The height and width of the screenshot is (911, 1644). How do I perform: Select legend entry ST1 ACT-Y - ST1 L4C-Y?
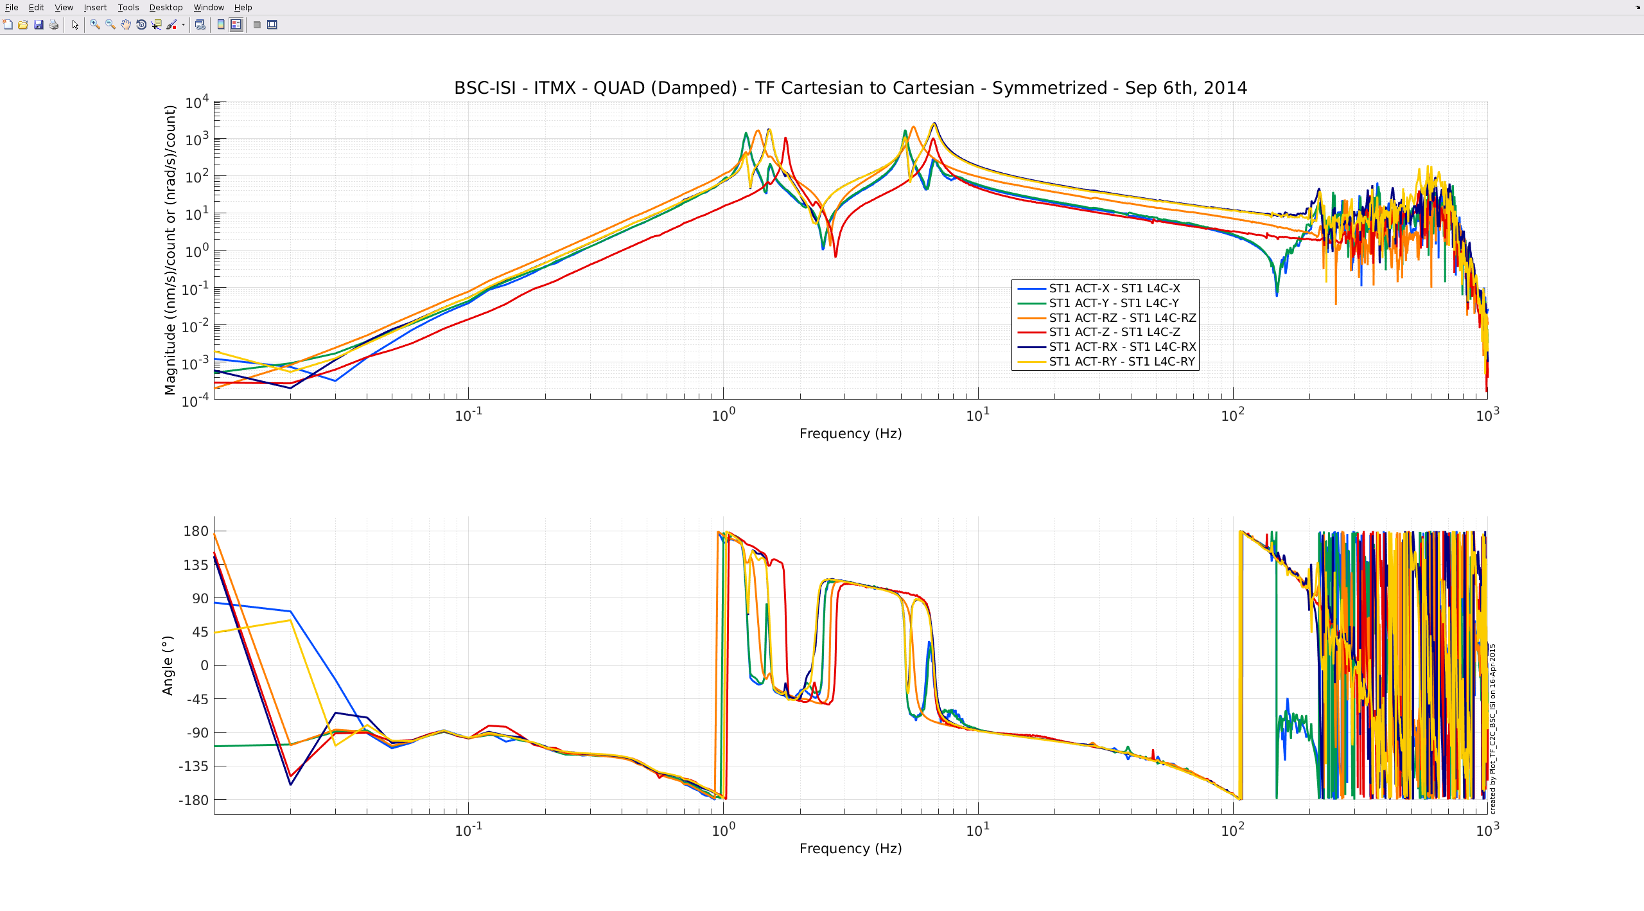pos(1114,303)
